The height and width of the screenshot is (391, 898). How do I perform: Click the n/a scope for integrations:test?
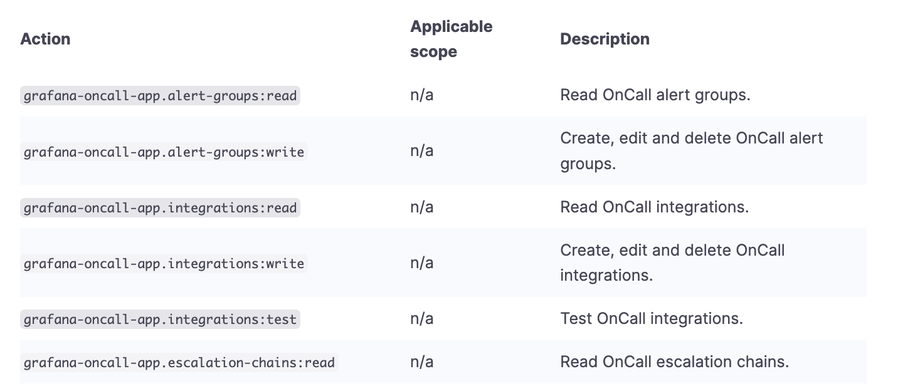[421, 318]
